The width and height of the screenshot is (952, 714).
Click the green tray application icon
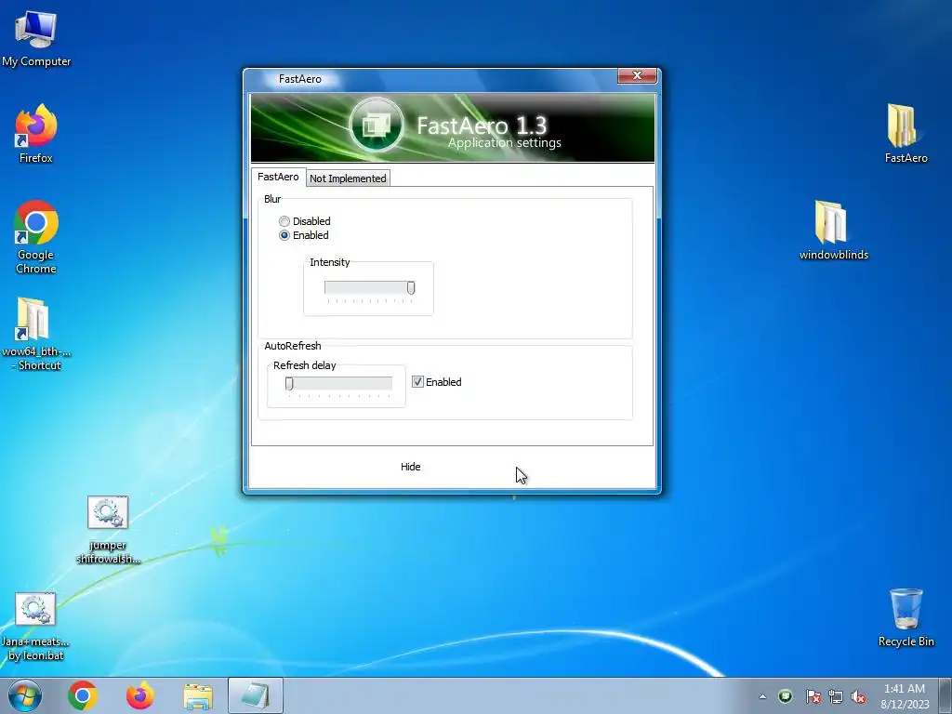click(x=785, y=695)
